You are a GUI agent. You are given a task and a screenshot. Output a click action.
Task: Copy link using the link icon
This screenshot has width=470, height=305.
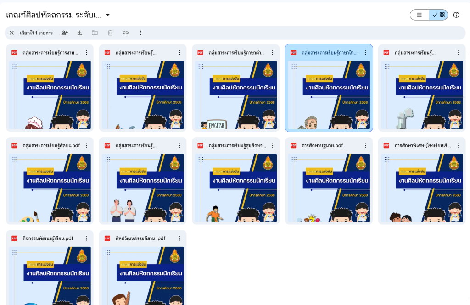[125, 33]
